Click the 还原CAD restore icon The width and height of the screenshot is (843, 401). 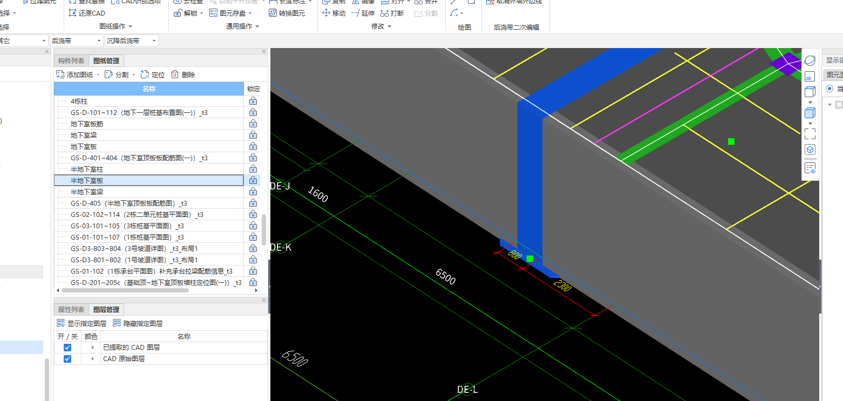[x=73, y=13]
